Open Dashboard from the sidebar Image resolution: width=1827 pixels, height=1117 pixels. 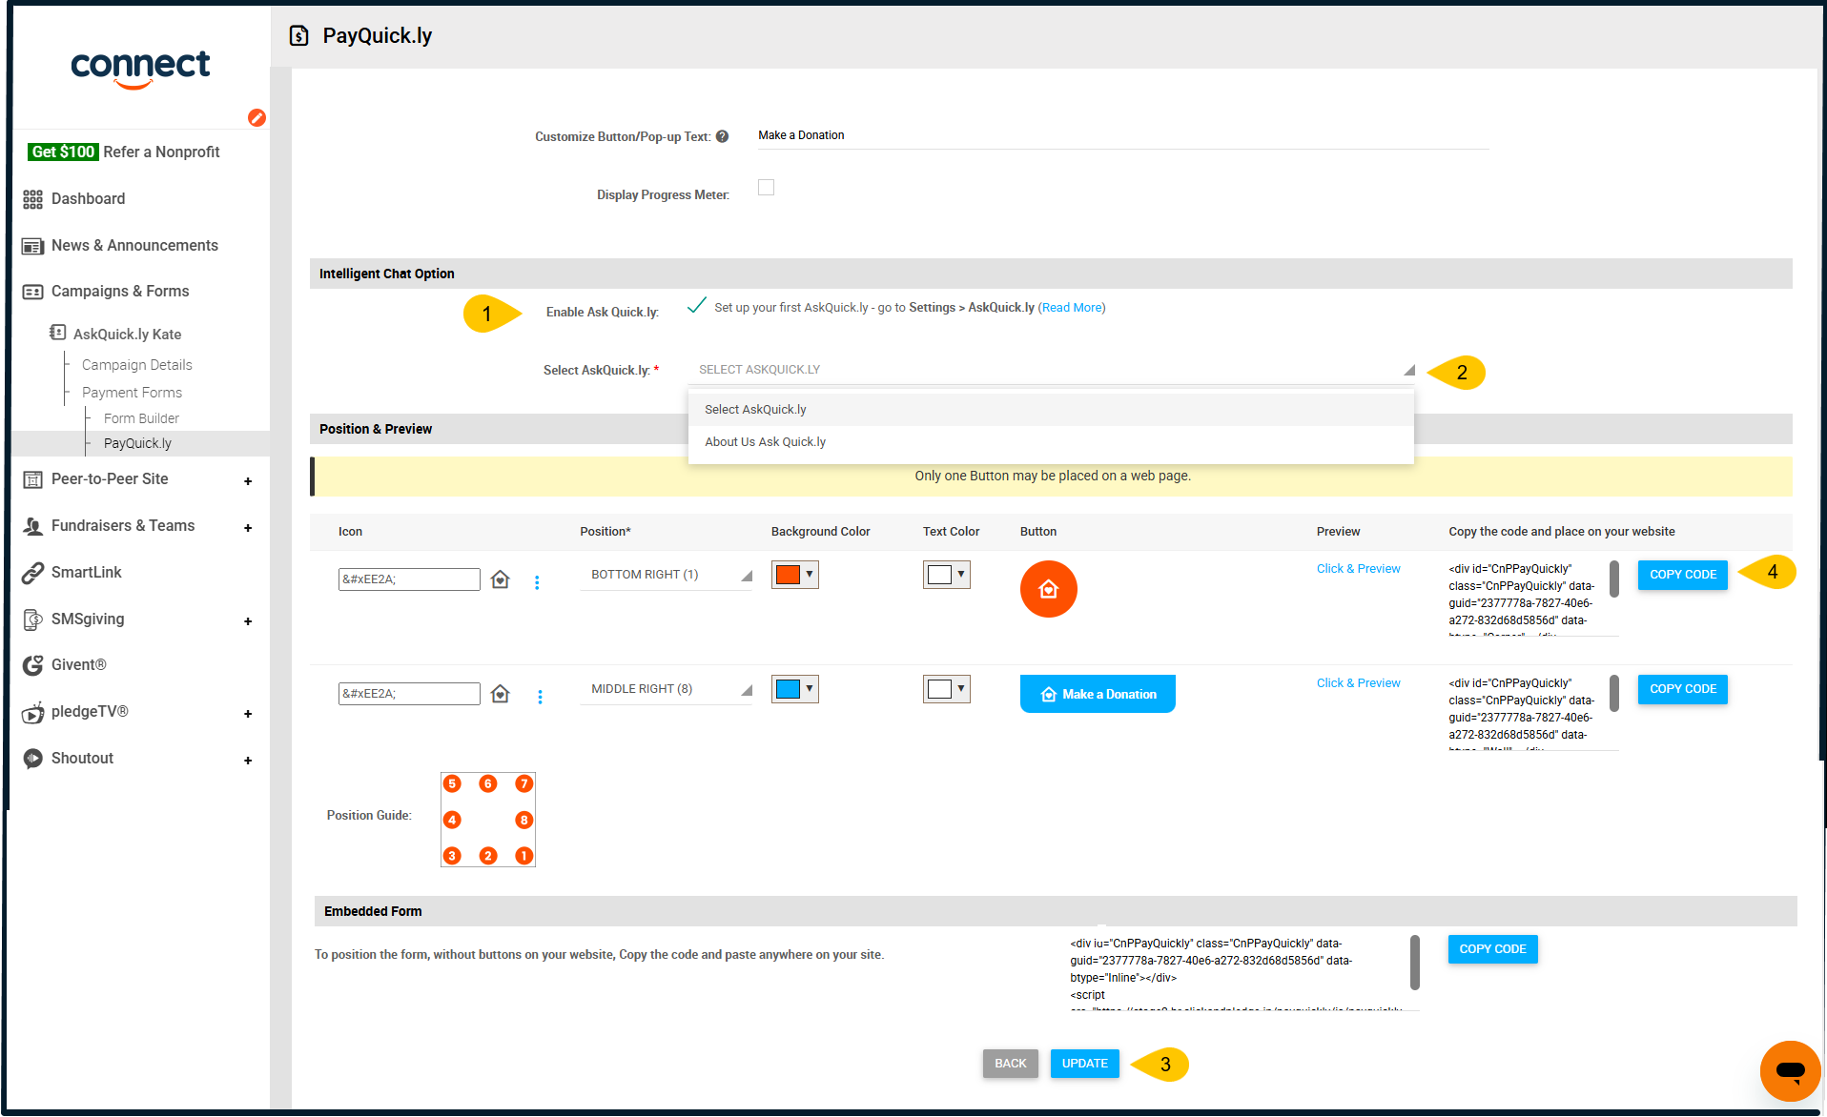[88, 198]
